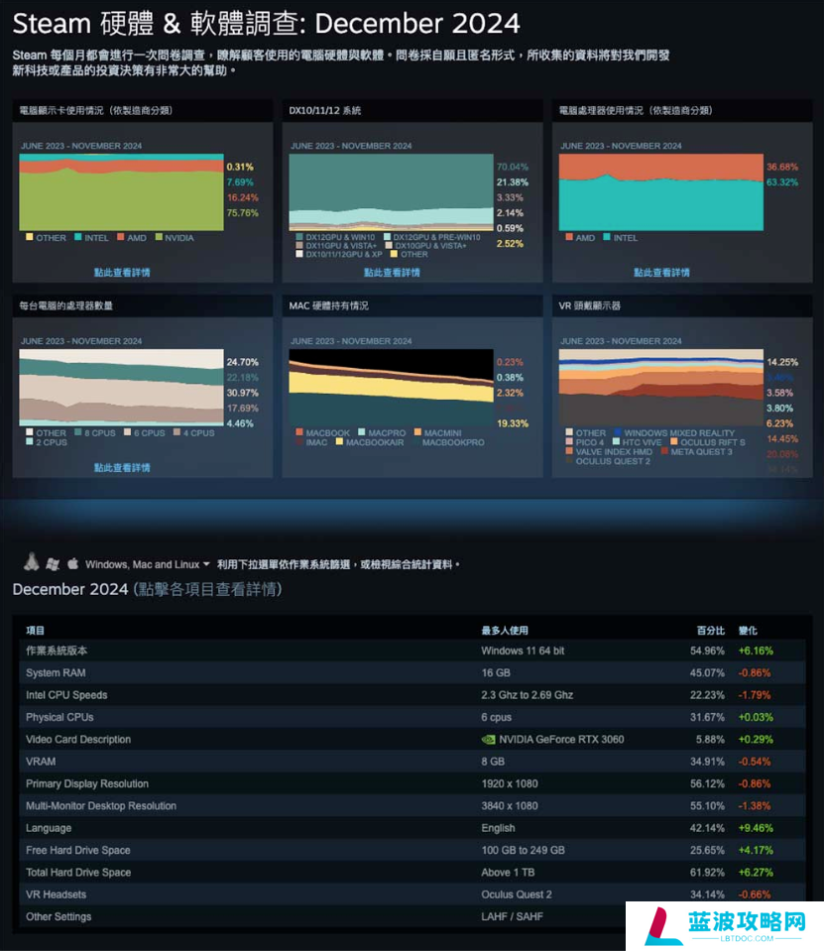The width and height of the screenshot is (824, 951).
Task: Expand the 作業系統版本 row details
Action: [x=57, y=651]
